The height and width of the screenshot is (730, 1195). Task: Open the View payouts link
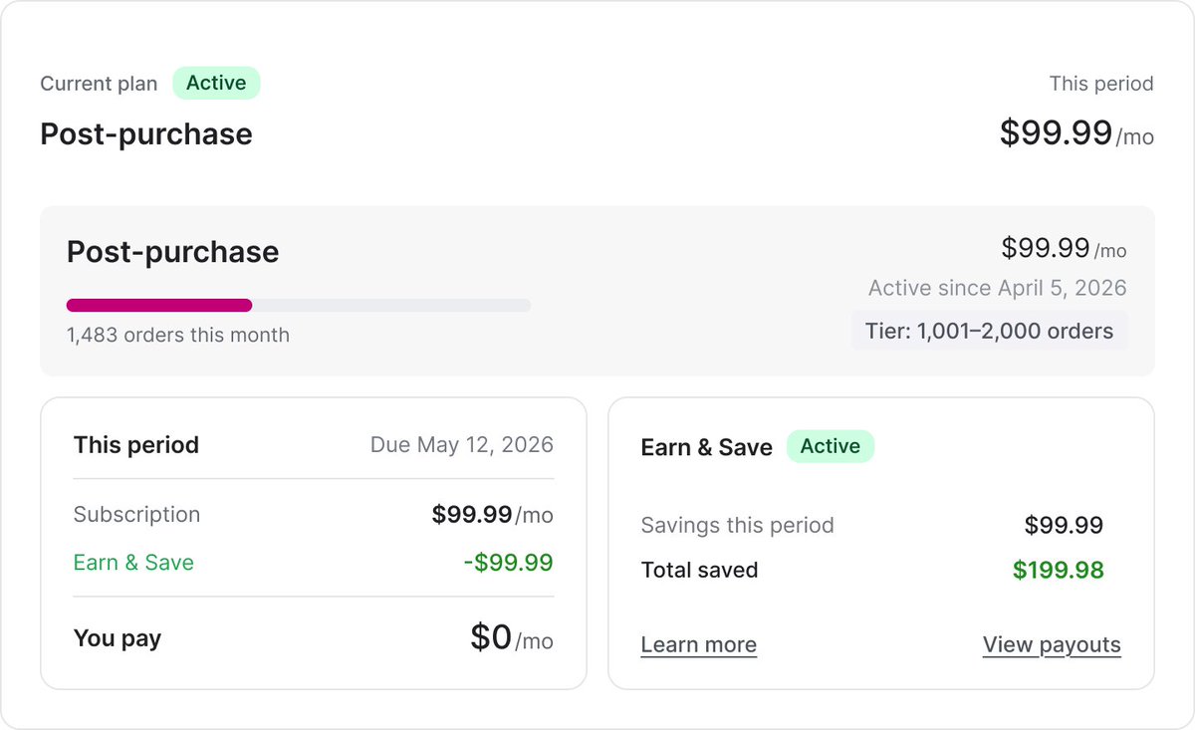1052,645
